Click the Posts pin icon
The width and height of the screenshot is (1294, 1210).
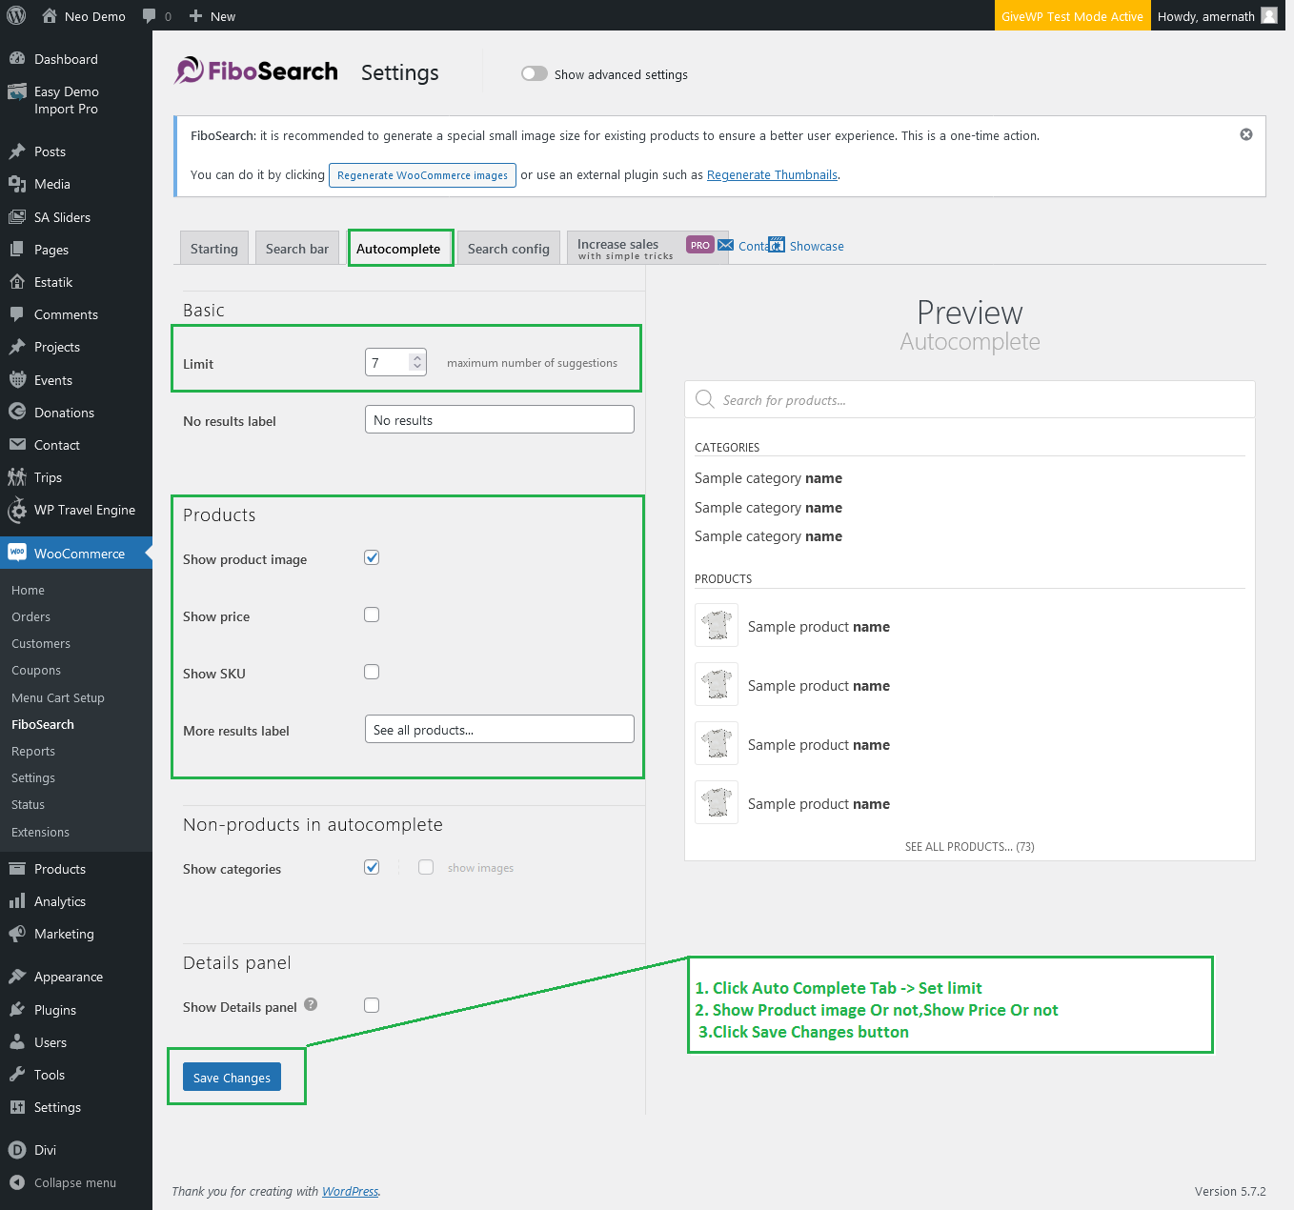click(x=17, y=151)
